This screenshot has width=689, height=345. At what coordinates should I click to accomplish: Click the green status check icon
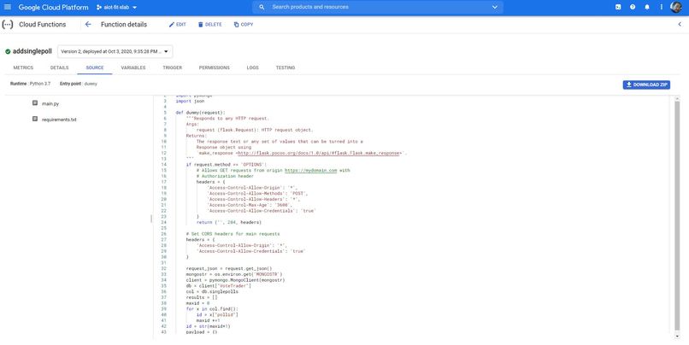pyautogui.click(x=8, y=51)
